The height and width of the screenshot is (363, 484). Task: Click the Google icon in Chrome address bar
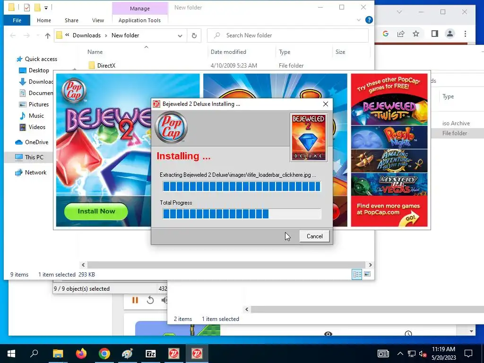click(x=386, y=34)
